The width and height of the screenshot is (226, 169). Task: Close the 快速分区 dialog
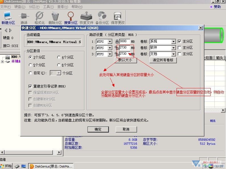200,28
